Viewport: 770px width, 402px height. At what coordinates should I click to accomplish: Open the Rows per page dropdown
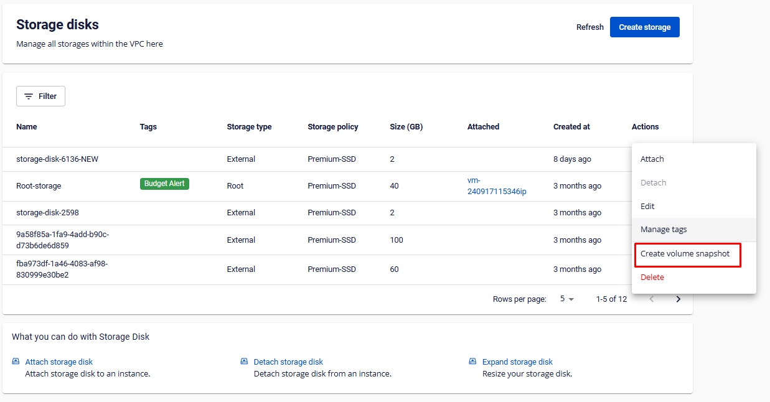click(x=566, y=299)
